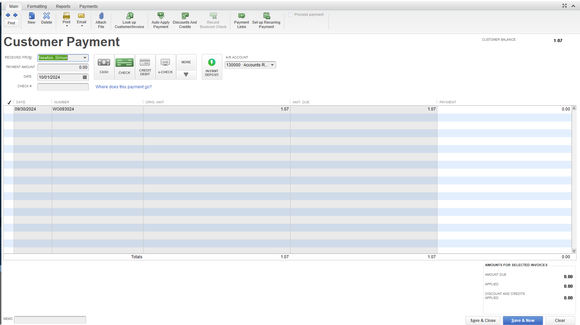The image size is (580, 325).
Task: Open the More payment methods arrow
Action: [x=186, y=75]
